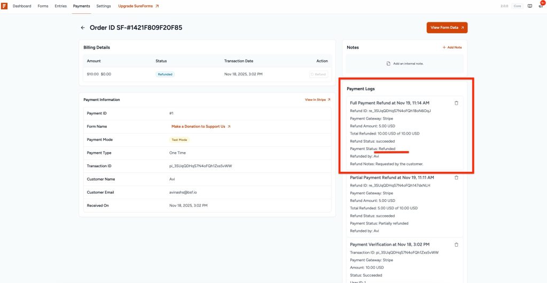Click the Refund action button
Screen dimensions: 547x283
[x=318, y=74]
